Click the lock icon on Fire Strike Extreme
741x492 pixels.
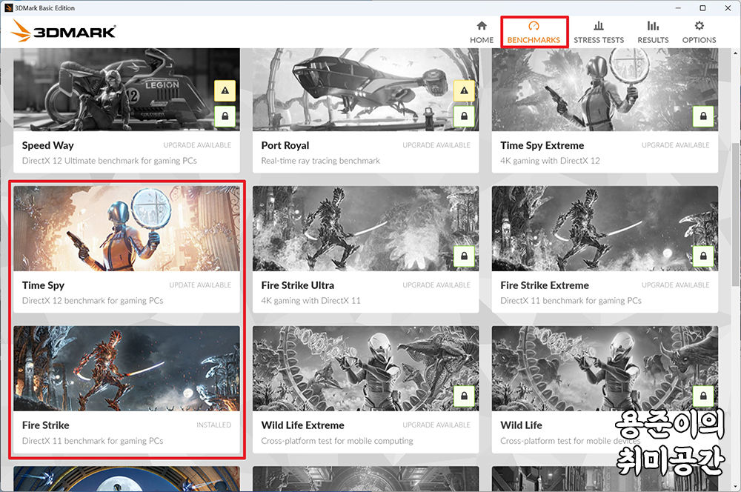703,256
